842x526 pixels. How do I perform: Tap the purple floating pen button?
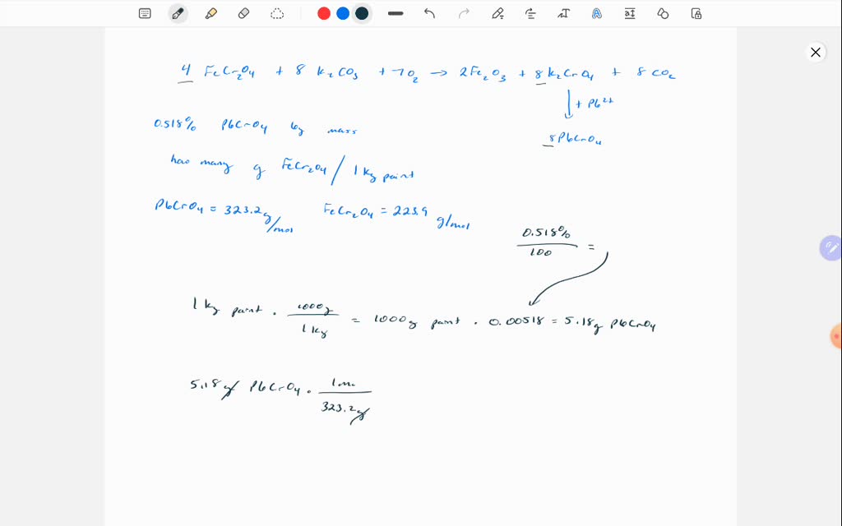[x=831, y=248]
